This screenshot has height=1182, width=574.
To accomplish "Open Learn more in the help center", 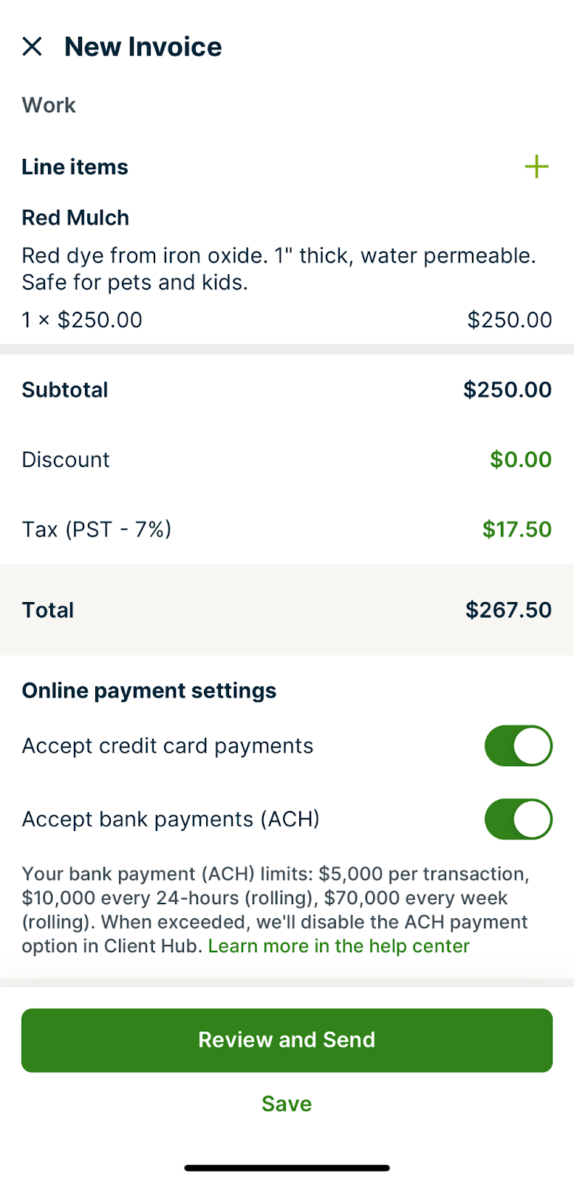I will click(338, 946).
